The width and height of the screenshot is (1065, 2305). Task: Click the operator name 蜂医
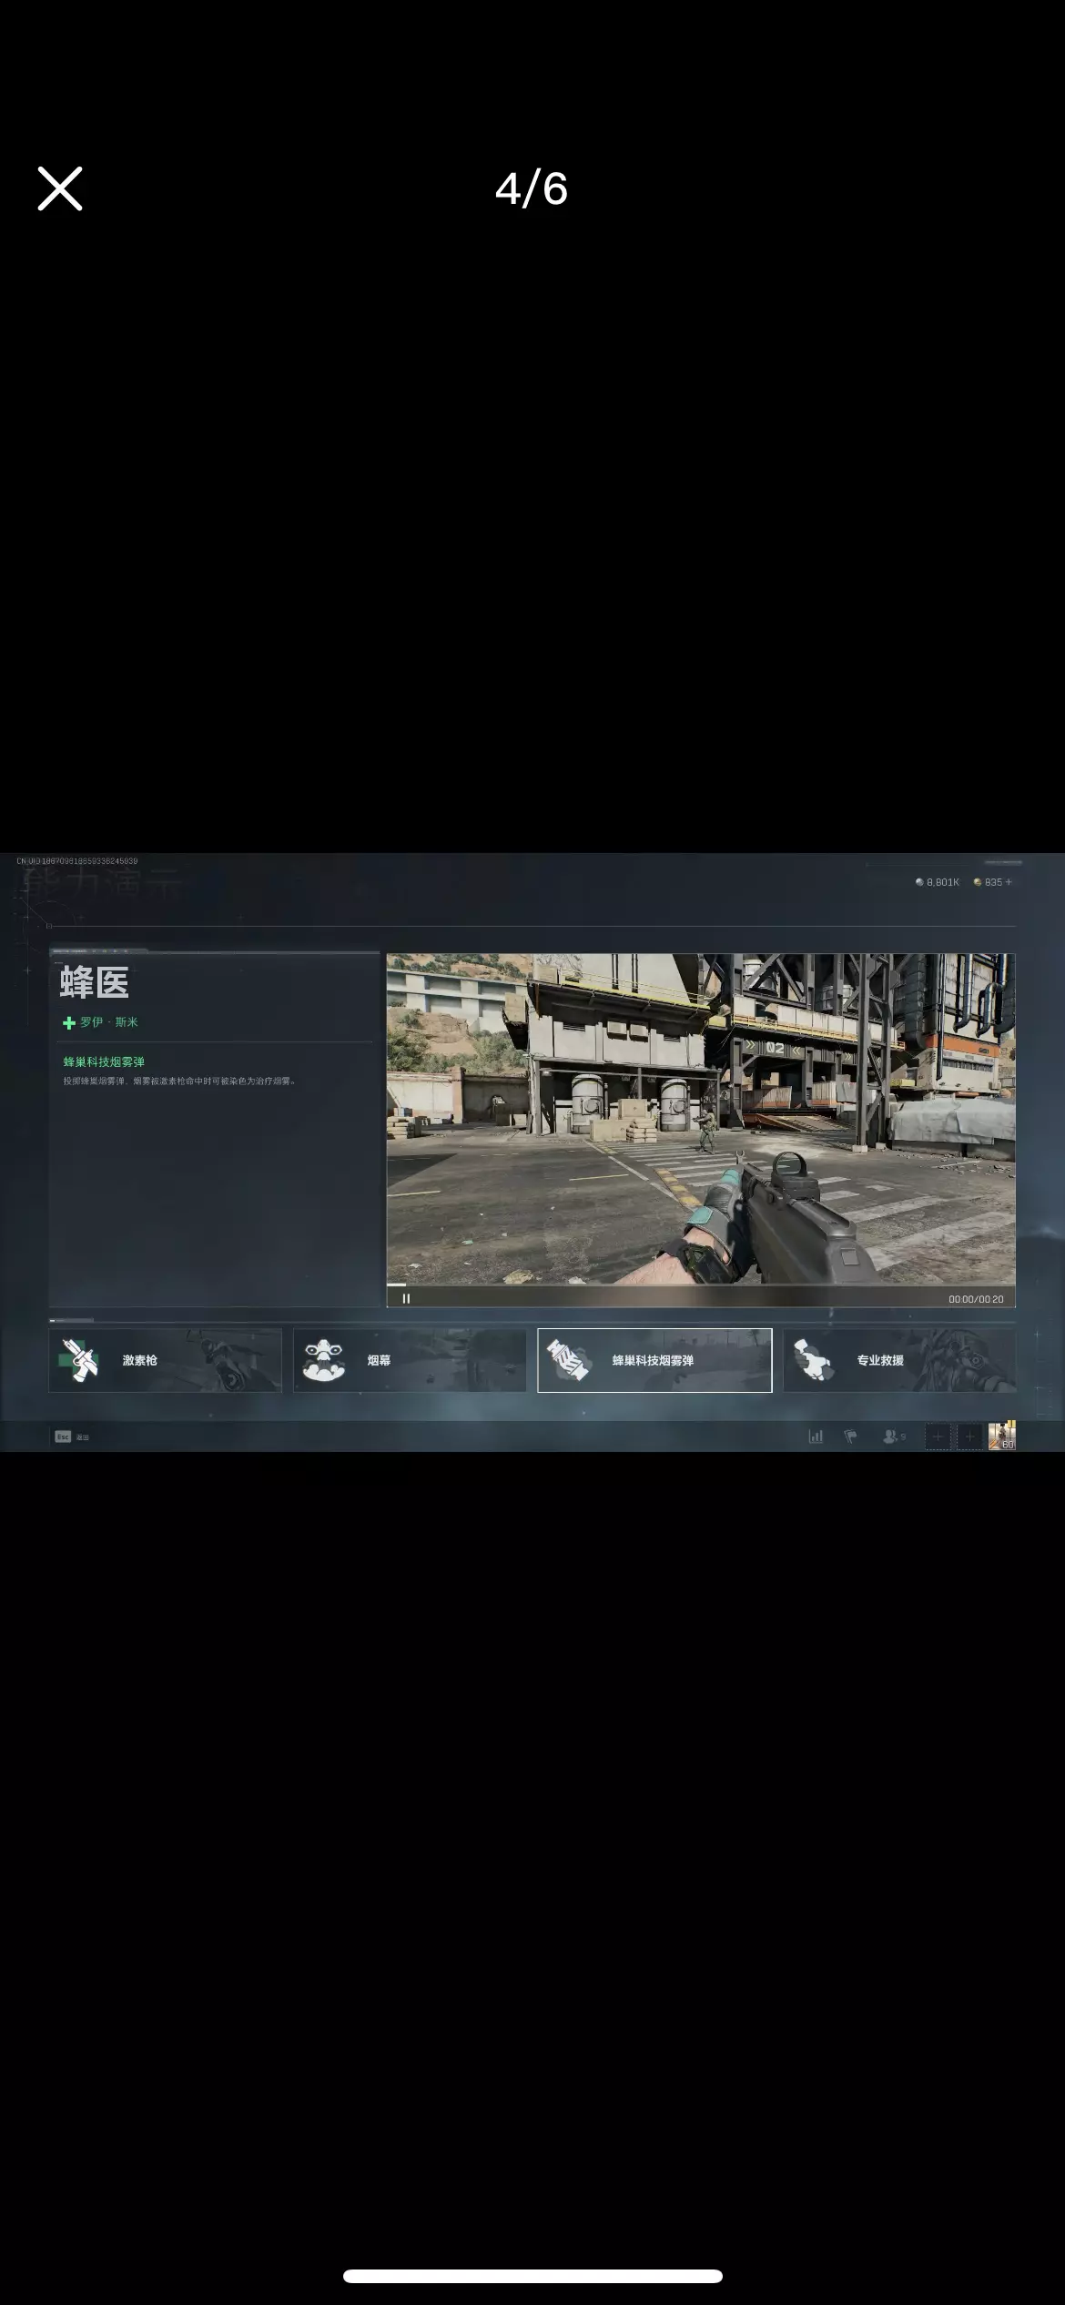[95, 983]
